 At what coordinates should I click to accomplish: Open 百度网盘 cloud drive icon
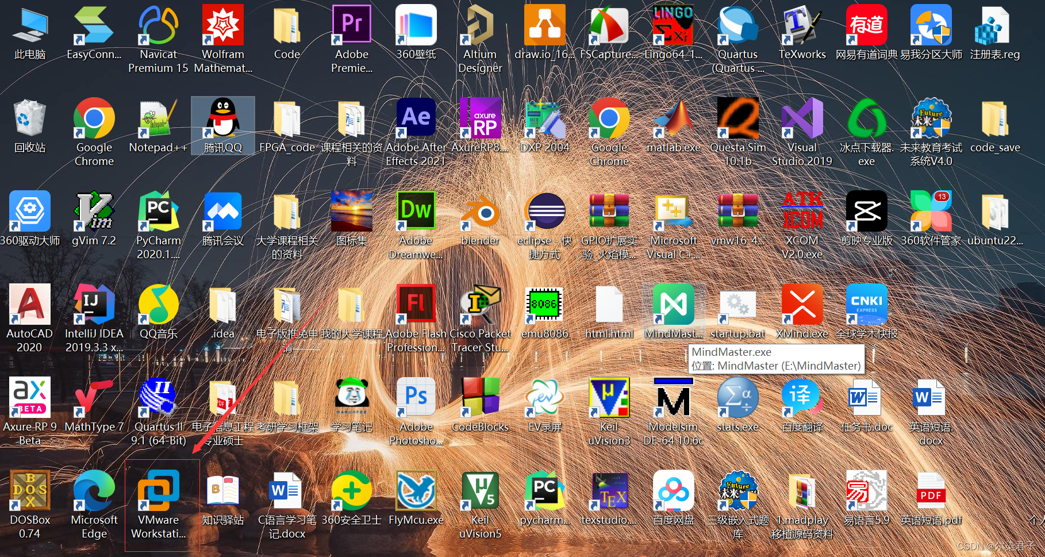click(x=674, y=490)
